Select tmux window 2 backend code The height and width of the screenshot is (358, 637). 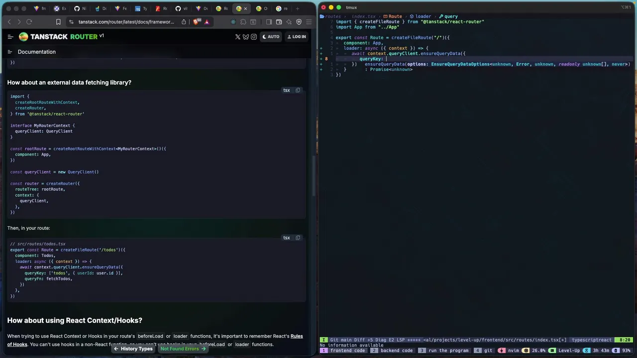(x=393, y=351)
